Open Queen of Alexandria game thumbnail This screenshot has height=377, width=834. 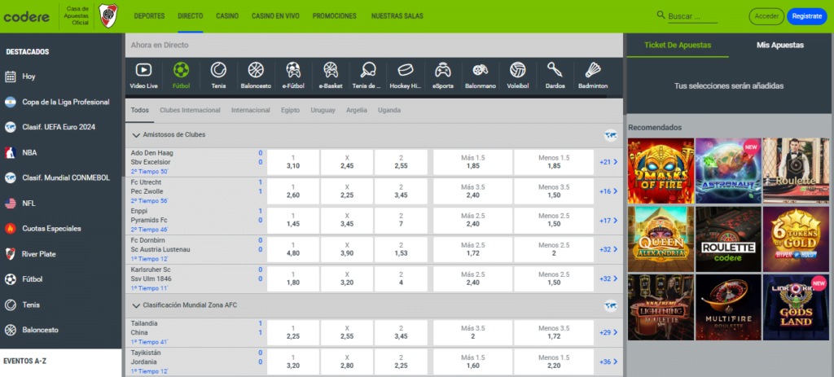[661, 239]
